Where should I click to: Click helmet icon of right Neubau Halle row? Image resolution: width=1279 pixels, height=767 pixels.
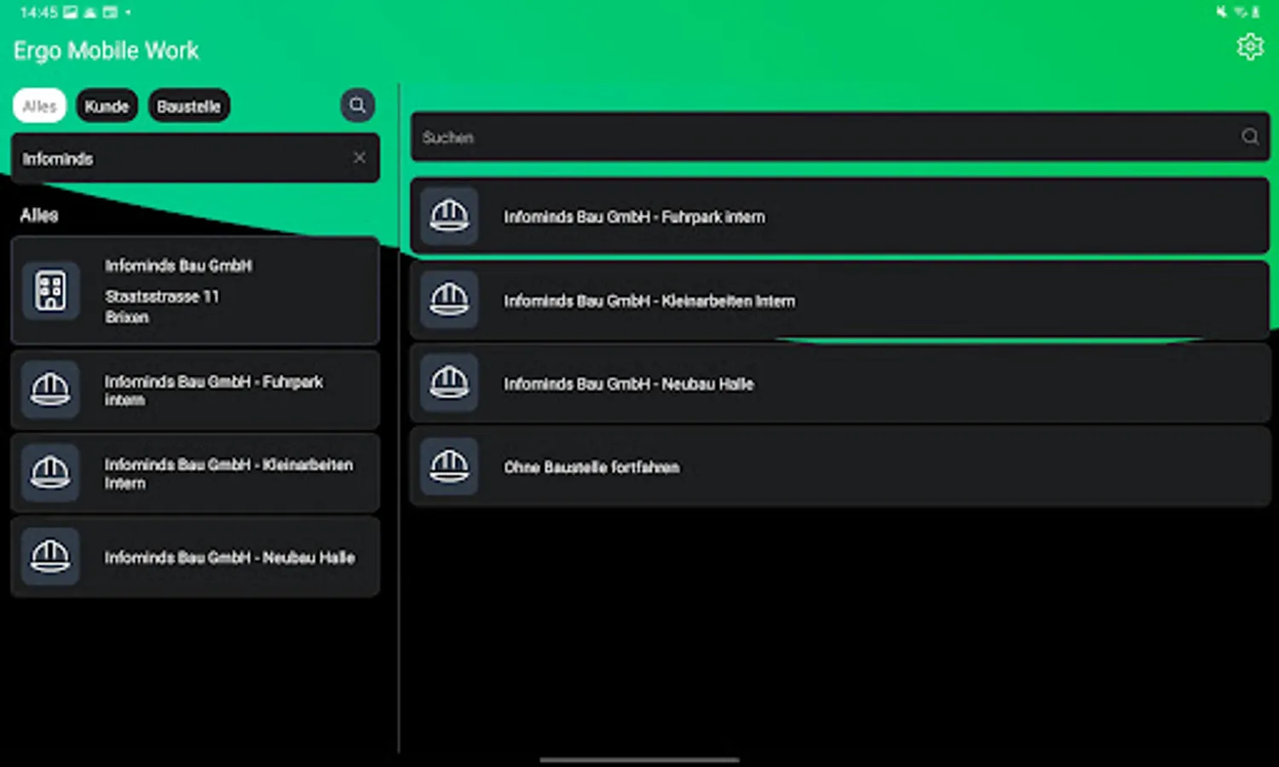(449, 383)
